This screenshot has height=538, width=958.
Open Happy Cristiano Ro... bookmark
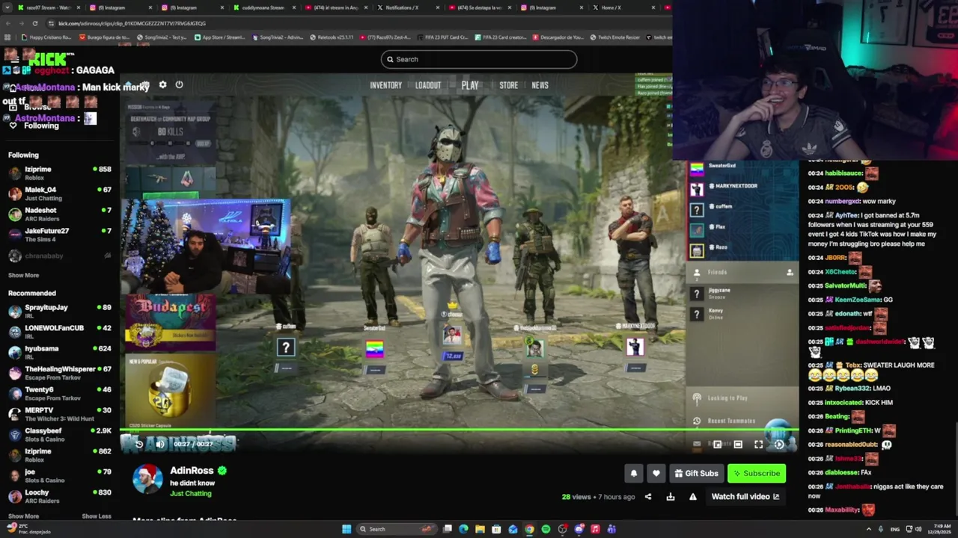click(x=46, y=37)
